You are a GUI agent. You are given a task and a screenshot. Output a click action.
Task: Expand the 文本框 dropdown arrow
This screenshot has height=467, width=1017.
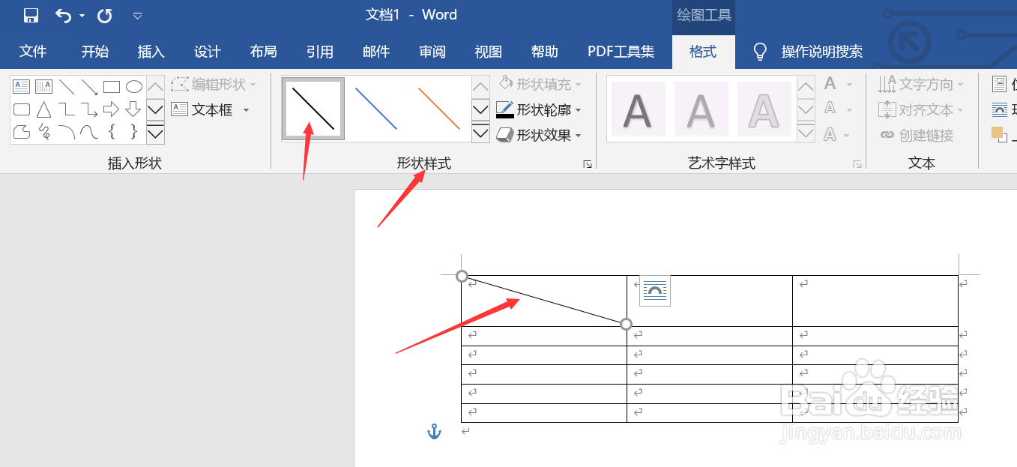pyautogui.click(x=245, y=109)
